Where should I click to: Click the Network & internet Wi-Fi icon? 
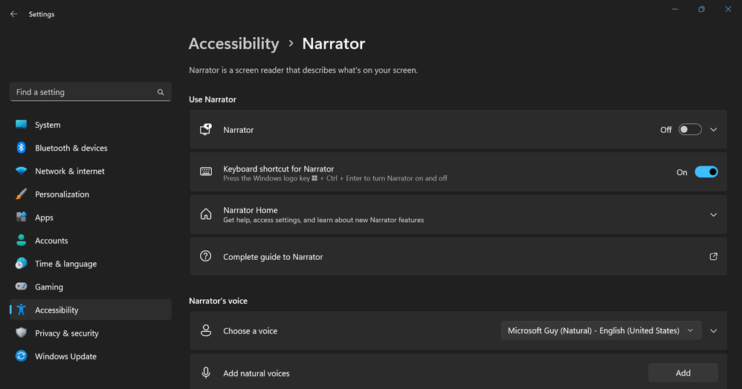tap(21, 171)
